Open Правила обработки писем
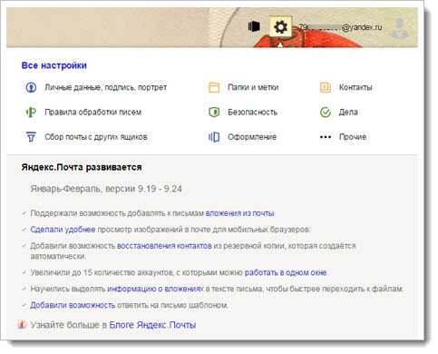438x354 pixels. pyautogui.click(x=93, y=113)
